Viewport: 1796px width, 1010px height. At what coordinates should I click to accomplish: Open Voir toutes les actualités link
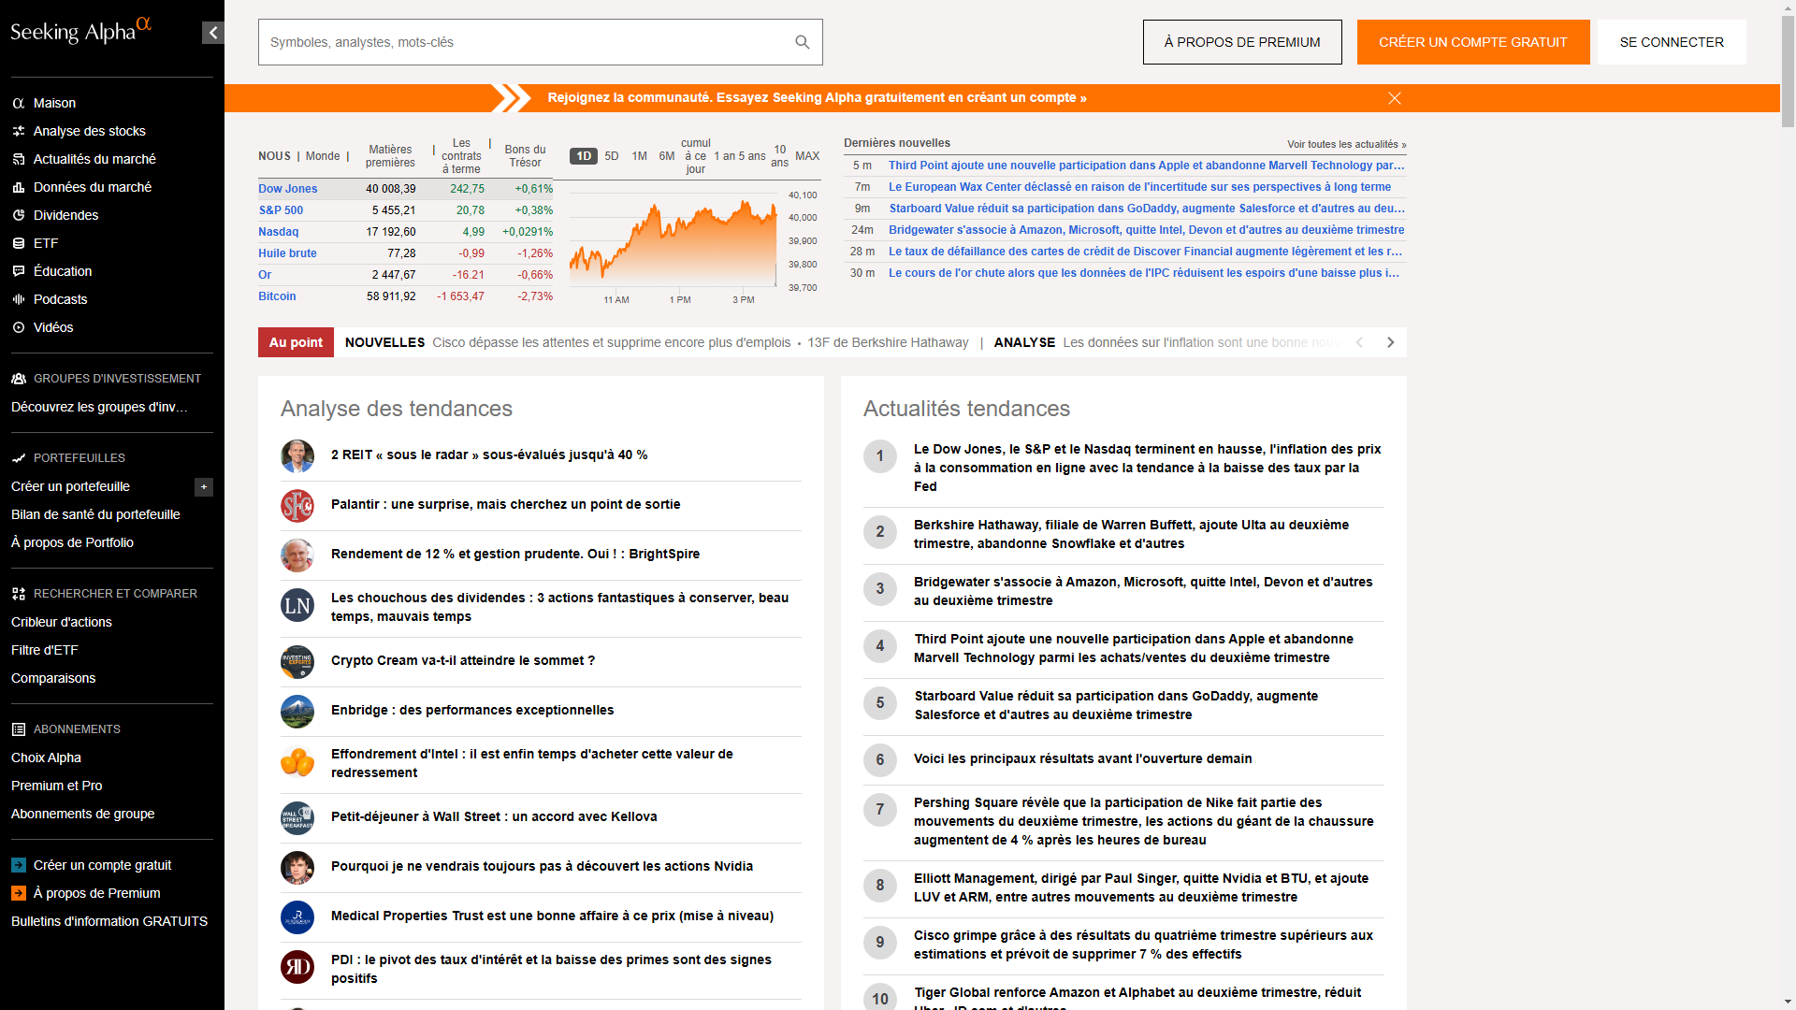tap(1345, 144)
